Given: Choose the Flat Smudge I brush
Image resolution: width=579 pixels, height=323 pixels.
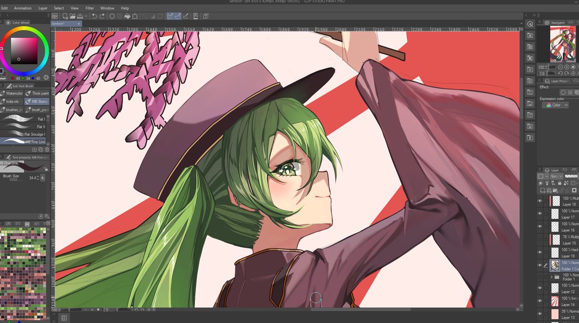Looking at the screenshot, I should click(x=24, y=134).
